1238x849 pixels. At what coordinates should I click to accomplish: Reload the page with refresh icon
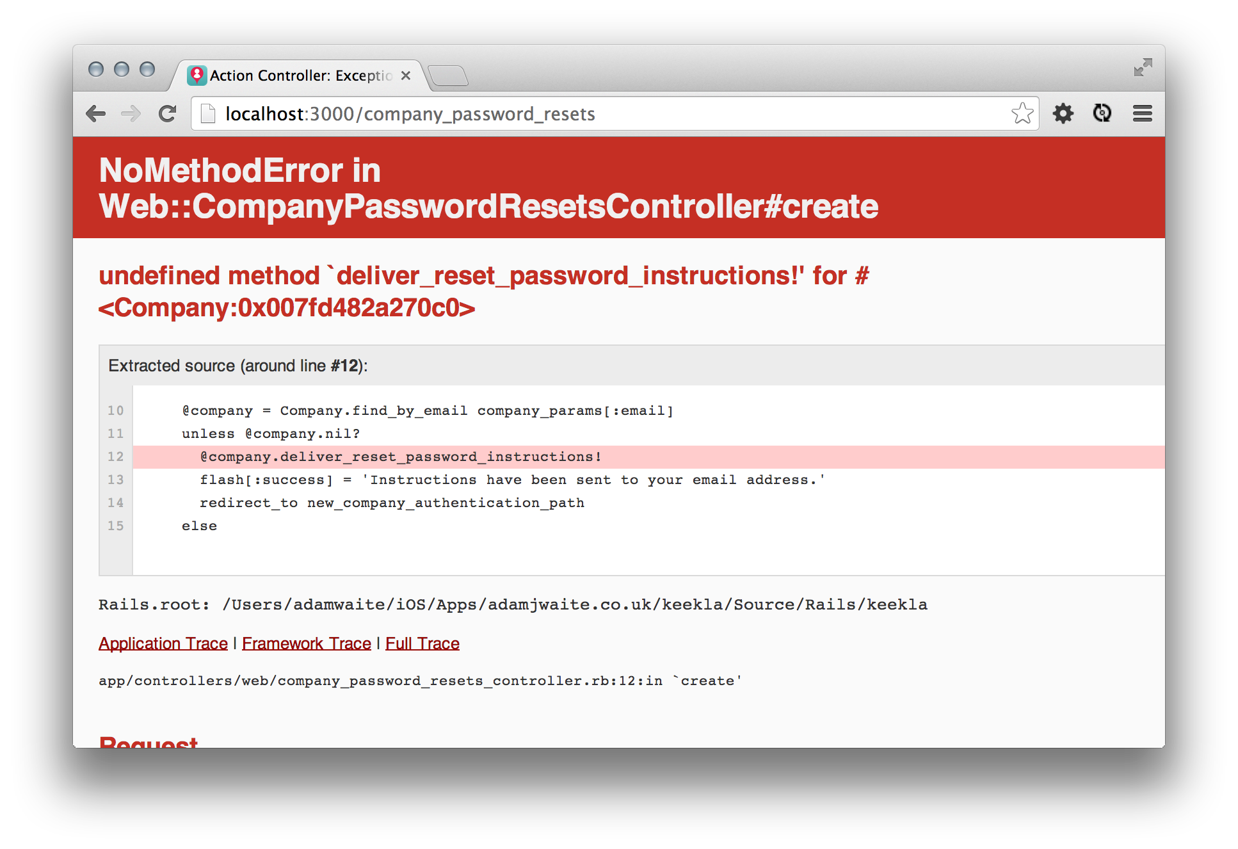pyautogui.click(x=168, y=114)
